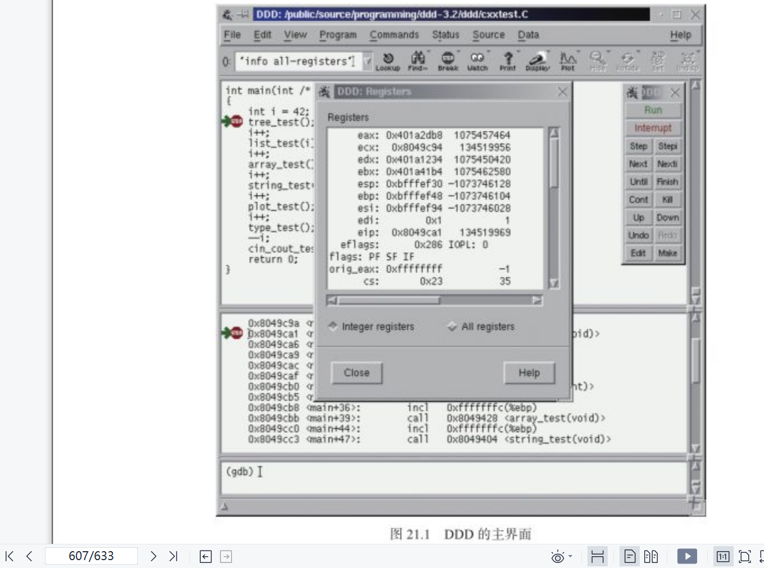The width and height of the screenshot is (764, 568).
Task: Click in the (gdb) console prompt
Action: [x=453, y=478]
